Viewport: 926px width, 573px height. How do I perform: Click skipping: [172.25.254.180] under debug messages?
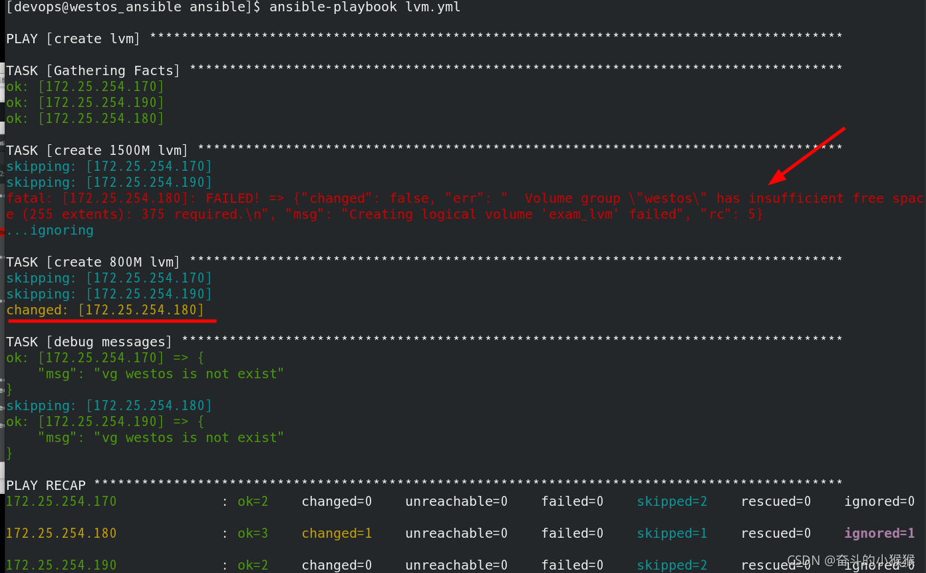[109, 406]
